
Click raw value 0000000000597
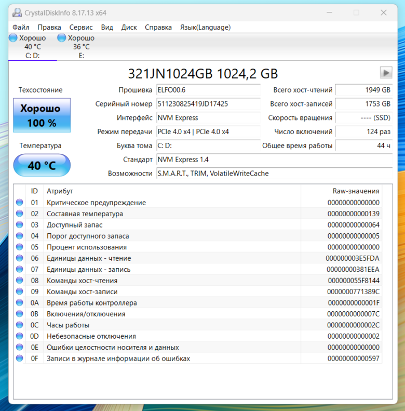[x=354, y=359]
